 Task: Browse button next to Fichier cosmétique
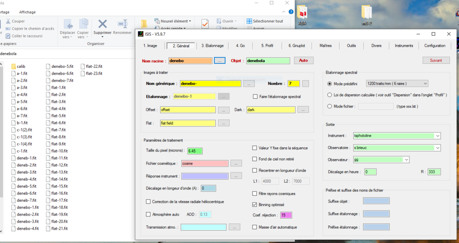(236, 163)
